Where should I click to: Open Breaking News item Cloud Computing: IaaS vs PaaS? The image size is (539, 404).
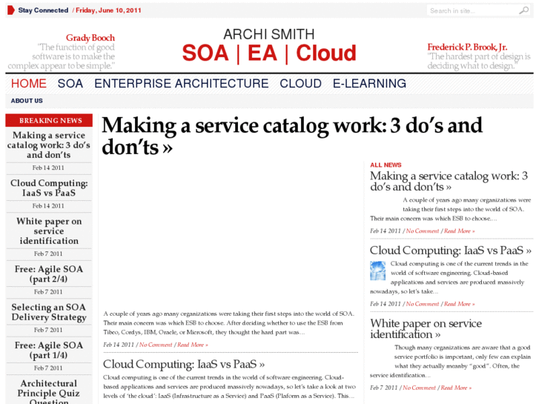pyautogui.click(x=49, y=188)
